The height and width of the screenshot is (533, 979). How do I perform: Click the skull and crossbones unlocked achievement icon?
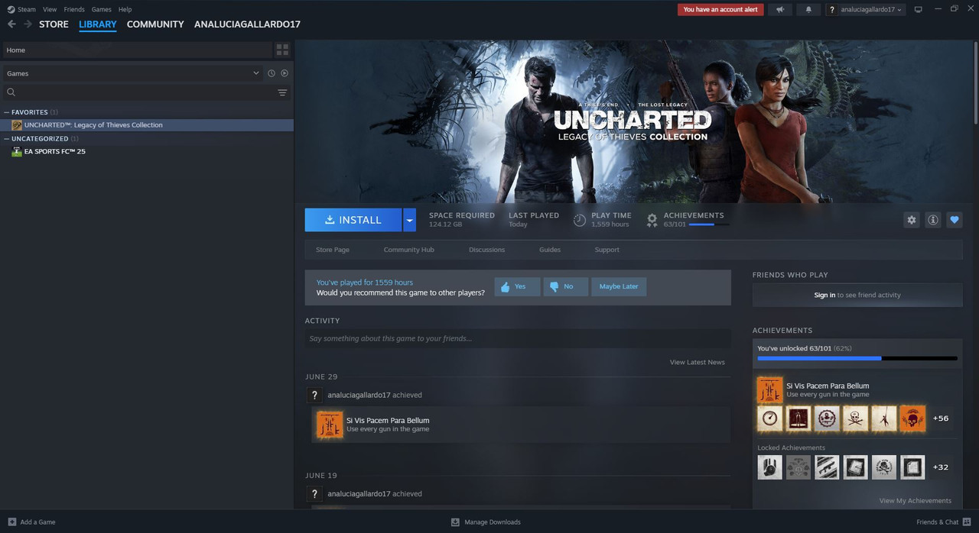coord(855,418)
